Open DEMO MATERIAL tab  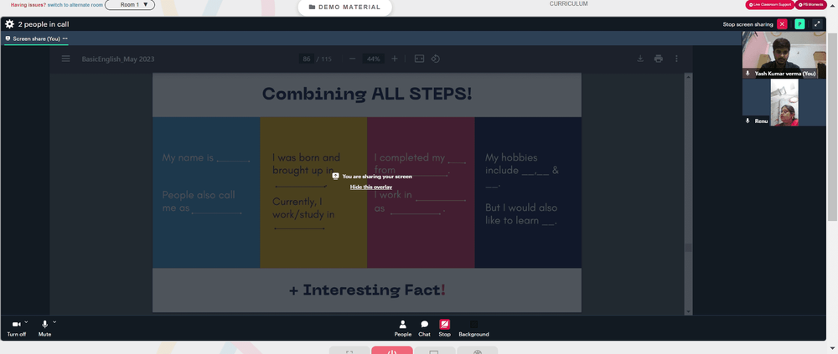(344, 8)
